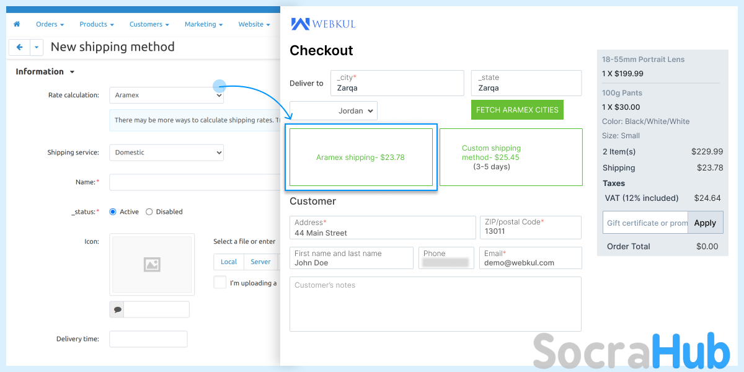Image resolution: width=744 pixels, height=372 pixels.
Task: Select the Server file tab
Action: (x=260, y=262)
